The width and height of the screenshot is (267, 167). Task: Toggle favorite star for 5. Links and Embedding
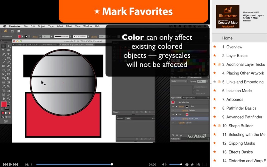(215, 82)
